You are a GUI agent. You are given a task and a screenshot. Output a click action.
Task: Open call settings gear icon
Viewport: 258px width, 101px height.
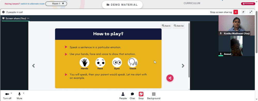pos(3,12)
